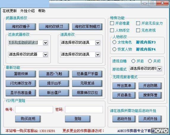The image size is (170, 135).
Task: Click the 帐号 input field
Action: (x=34, y=110)
